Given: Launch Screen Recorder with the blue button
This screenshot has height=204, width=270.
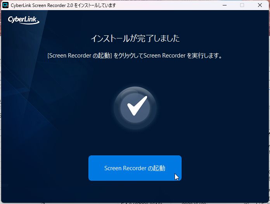Looking at the screenshot, I should click(x=135, y=168).
